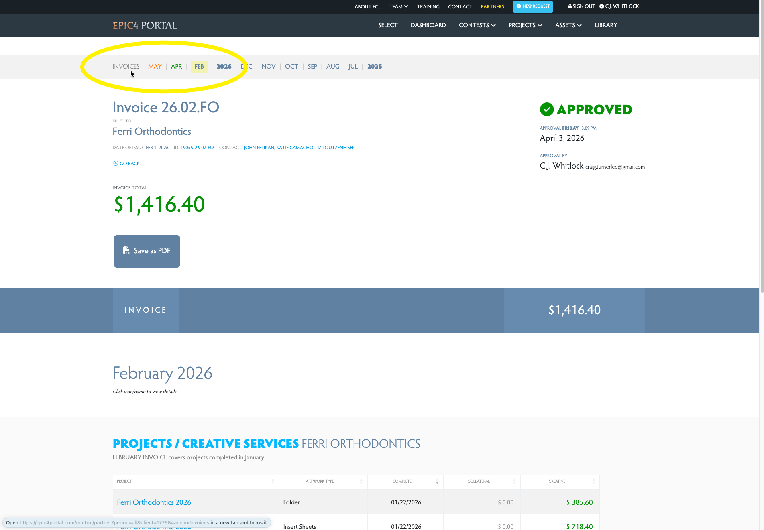Open the CONTACT page
The height and width of the screenshot is (530, 764).
tap(460, 7)
